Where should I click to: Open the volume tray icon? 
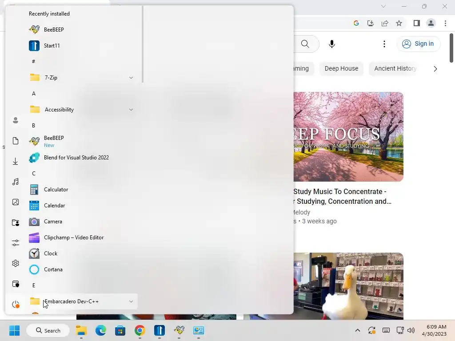[x=411, y=330]
